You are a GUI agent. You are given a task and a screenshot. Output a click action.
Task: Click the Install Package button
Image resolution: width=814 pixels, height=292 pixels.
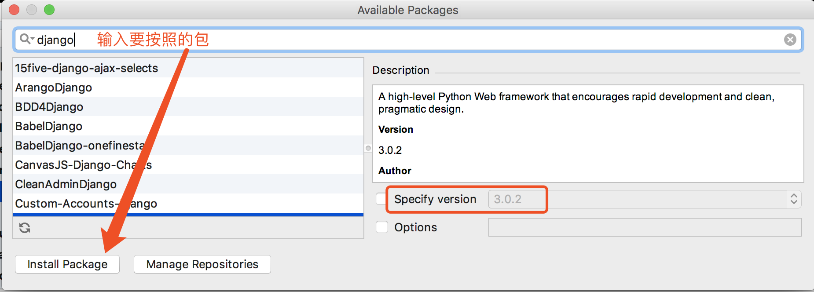coord(67,264)
